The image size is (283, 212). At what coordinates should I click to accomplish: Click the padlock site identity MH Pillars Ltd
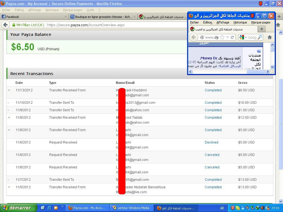click(28, 25)
